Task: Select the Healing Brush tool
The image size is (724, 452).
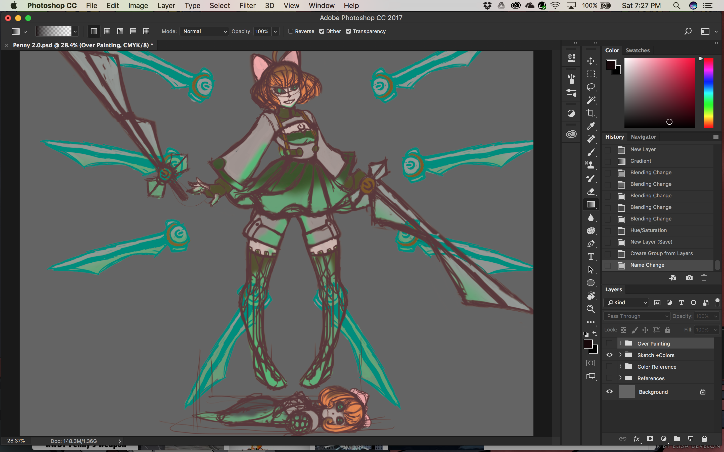Action: coord(591,139)
